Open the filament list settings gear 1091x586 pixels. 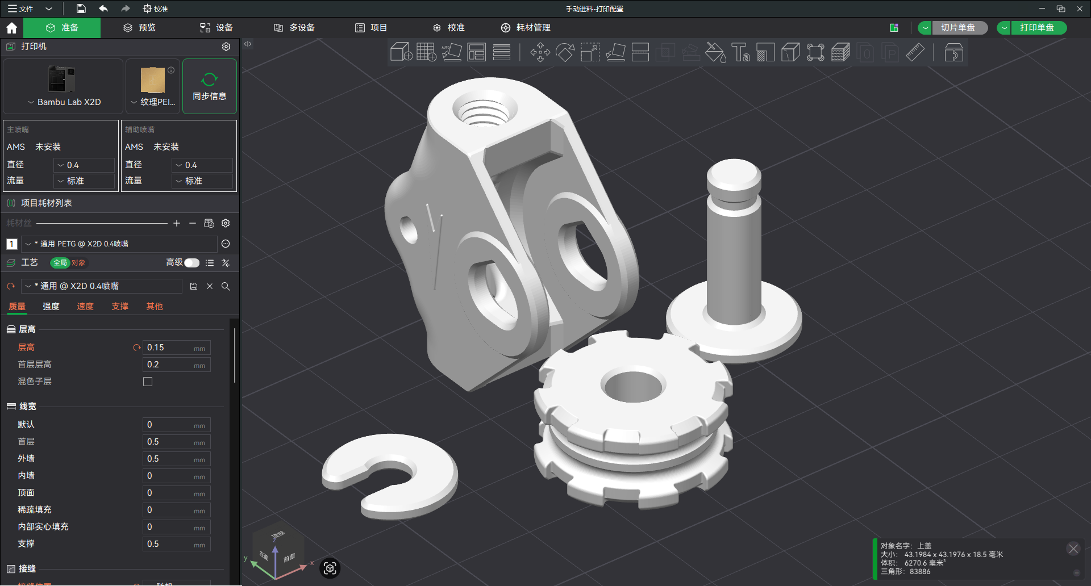[226, 223]
